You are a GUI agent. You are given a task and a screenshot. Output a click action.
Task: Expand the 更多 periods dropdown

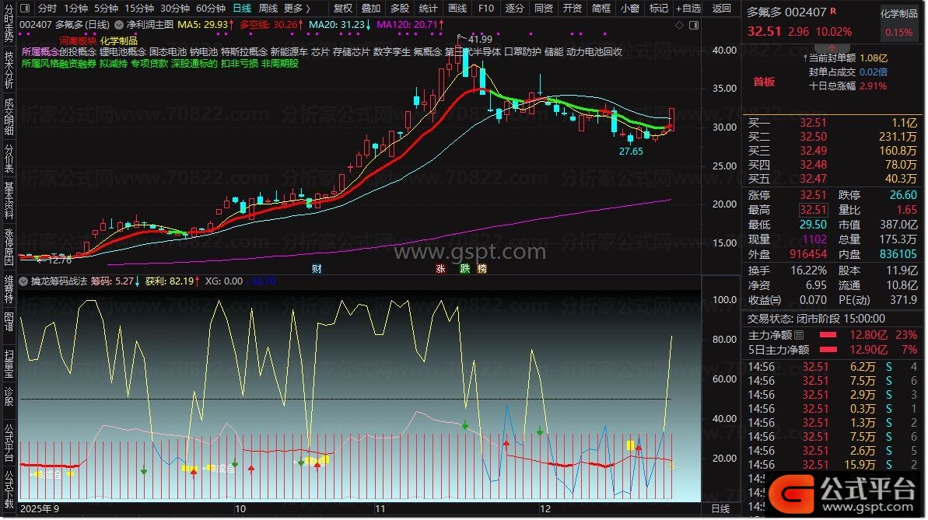click(296, 9)
